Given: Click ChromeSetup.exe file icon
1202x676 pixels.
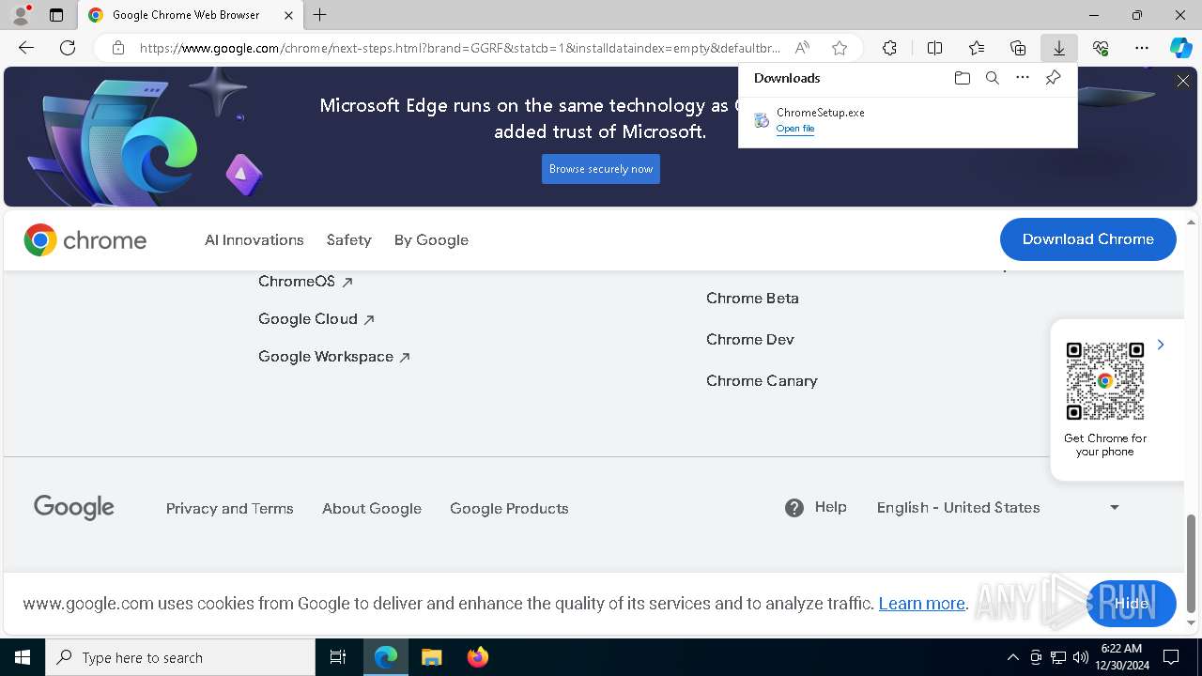Looking at the screenshot, I should [x=762, y=120].
